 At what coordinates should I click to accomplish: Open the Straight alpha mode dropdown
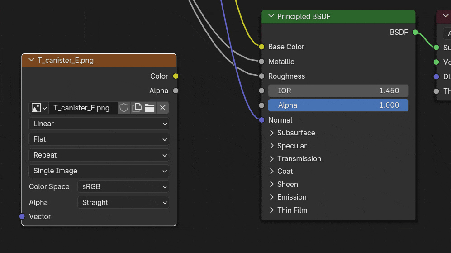coord(123,203)
